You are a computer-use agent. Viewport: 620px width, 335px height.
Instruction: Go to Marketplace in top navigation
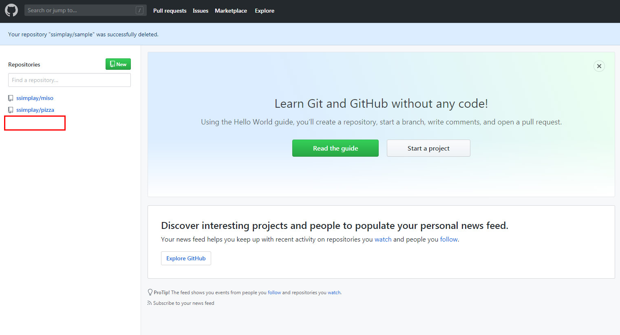click(231, 11)
